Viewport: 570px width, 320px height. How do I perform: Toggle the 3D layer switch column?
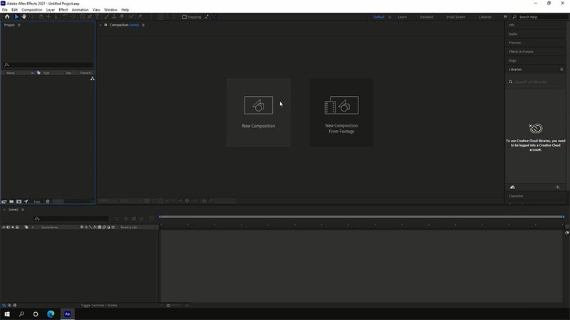coord(113,227)
